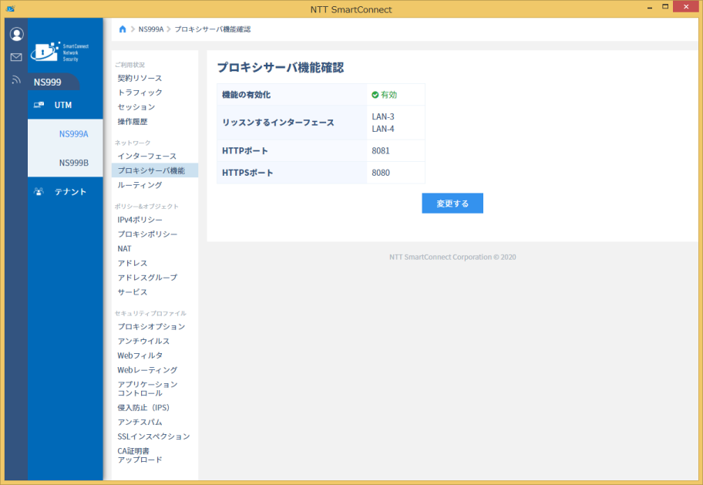Click the RSS feed icon

coord(16,80)
